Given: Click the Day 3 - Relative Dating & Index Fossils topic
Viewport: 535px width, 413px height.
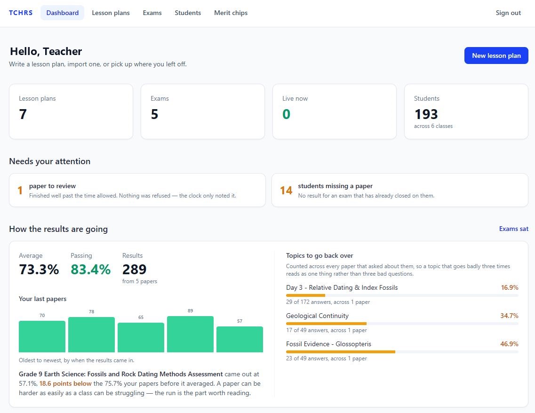Looking at the screenshot, I should [342, 287].
